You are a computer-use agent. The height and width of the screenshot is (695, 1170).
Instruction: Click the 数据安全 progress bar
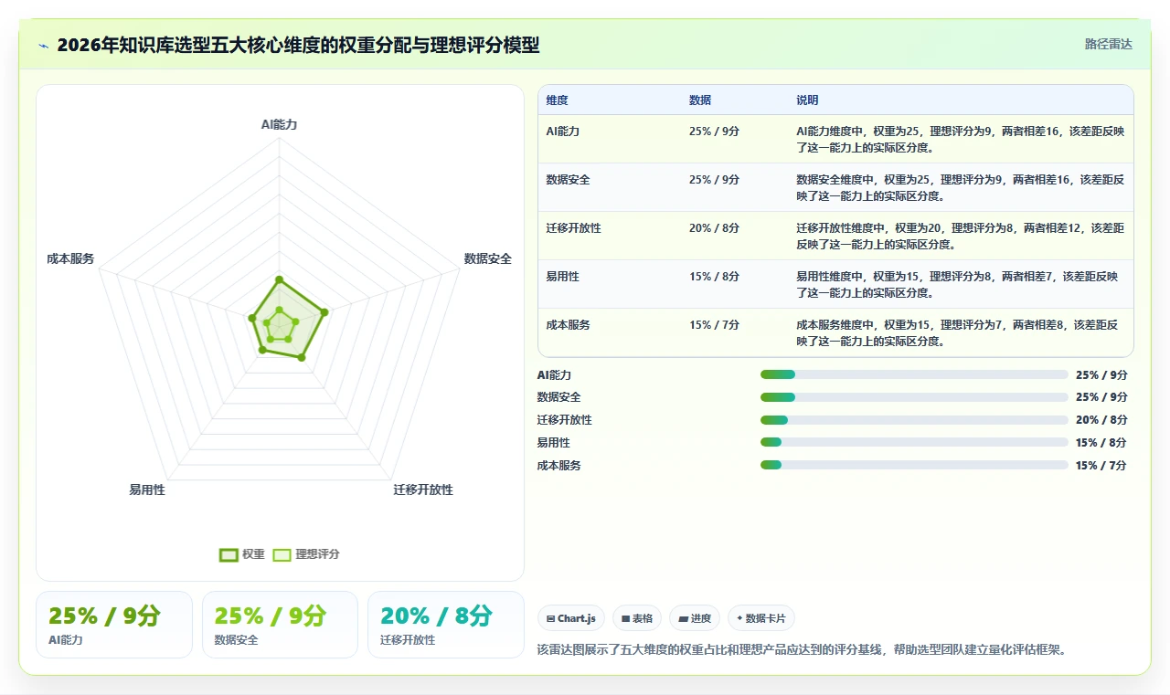point(914,397)
